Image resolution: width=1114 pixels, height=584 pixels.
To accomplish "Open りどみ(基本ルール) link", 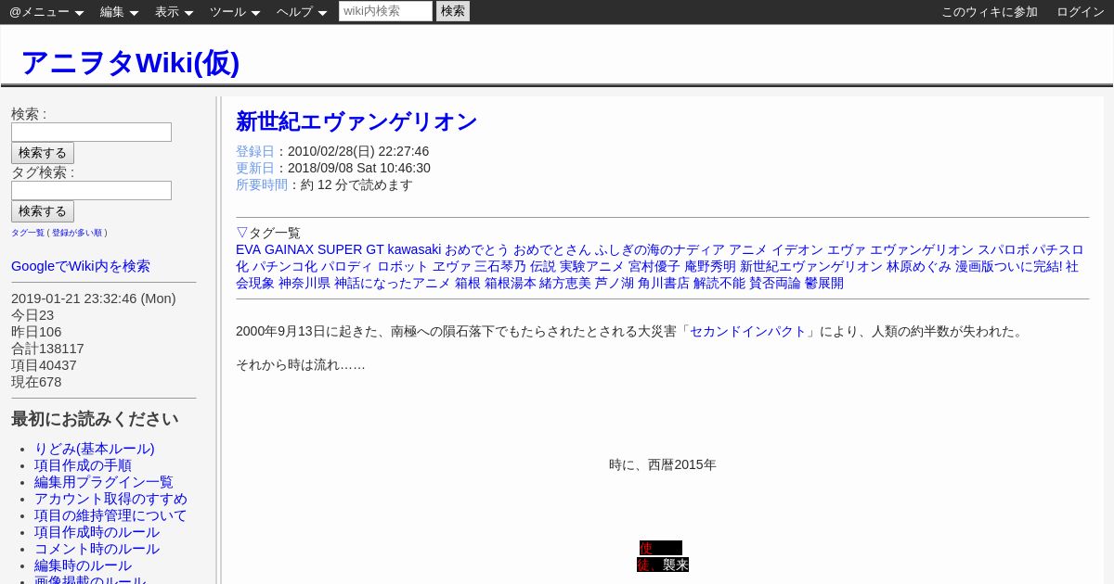I will coord(95,449).
